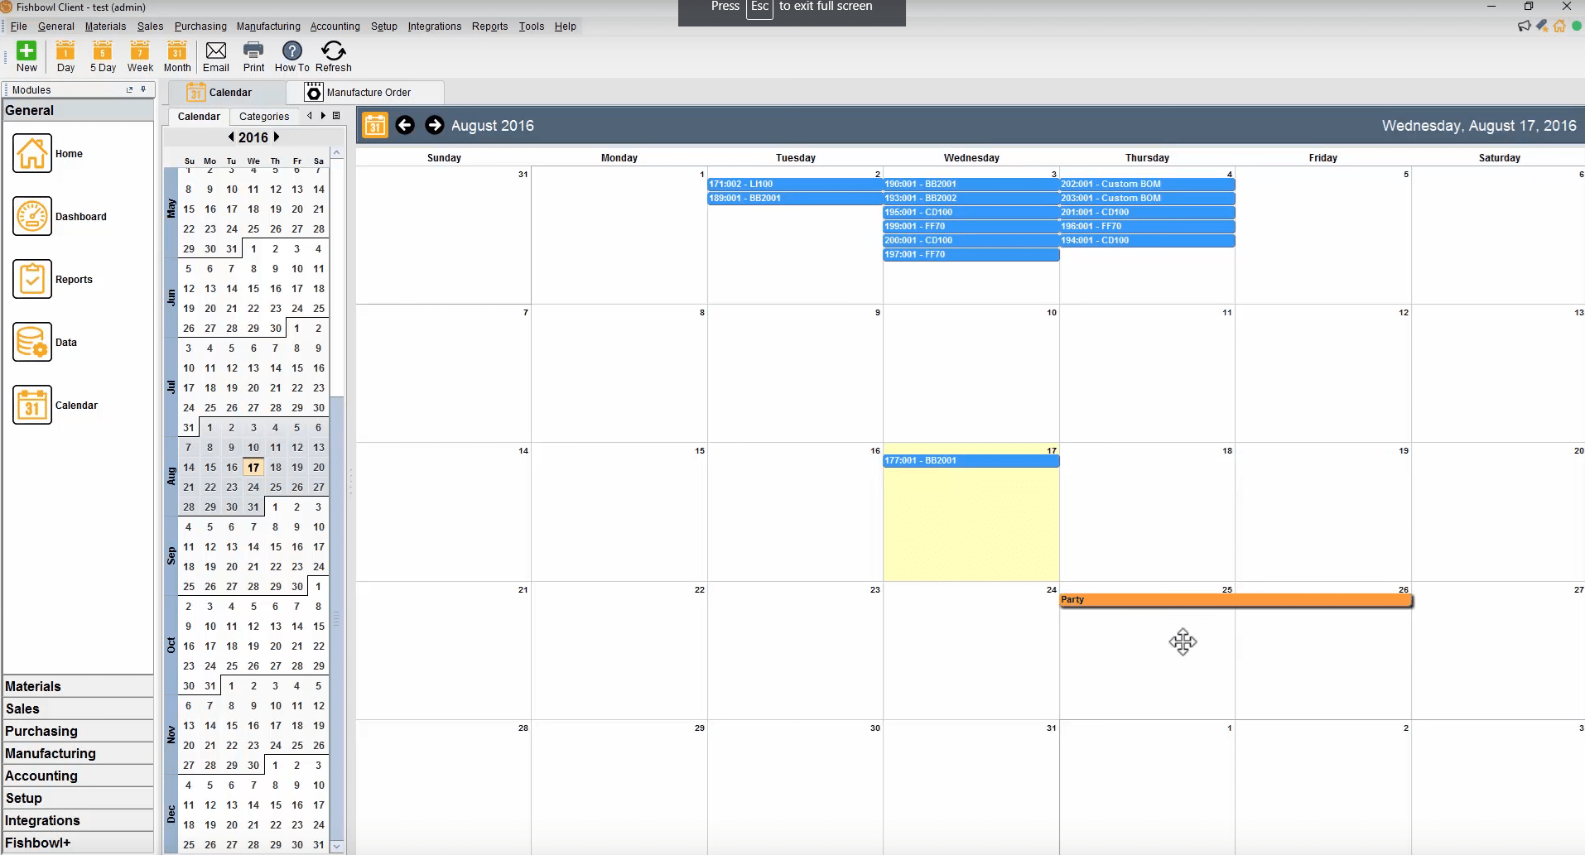1585x855 pixels.
Task: Open the How To help icon
Action: click(x=291, y=55)
